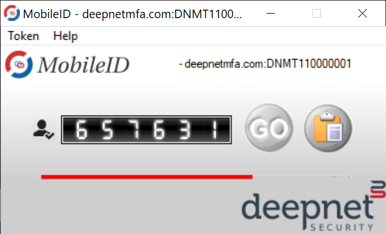This screenshot has height=234, width=386.
Task: Select the user verified checkmark icon
Action: click(x=44, y=130)
